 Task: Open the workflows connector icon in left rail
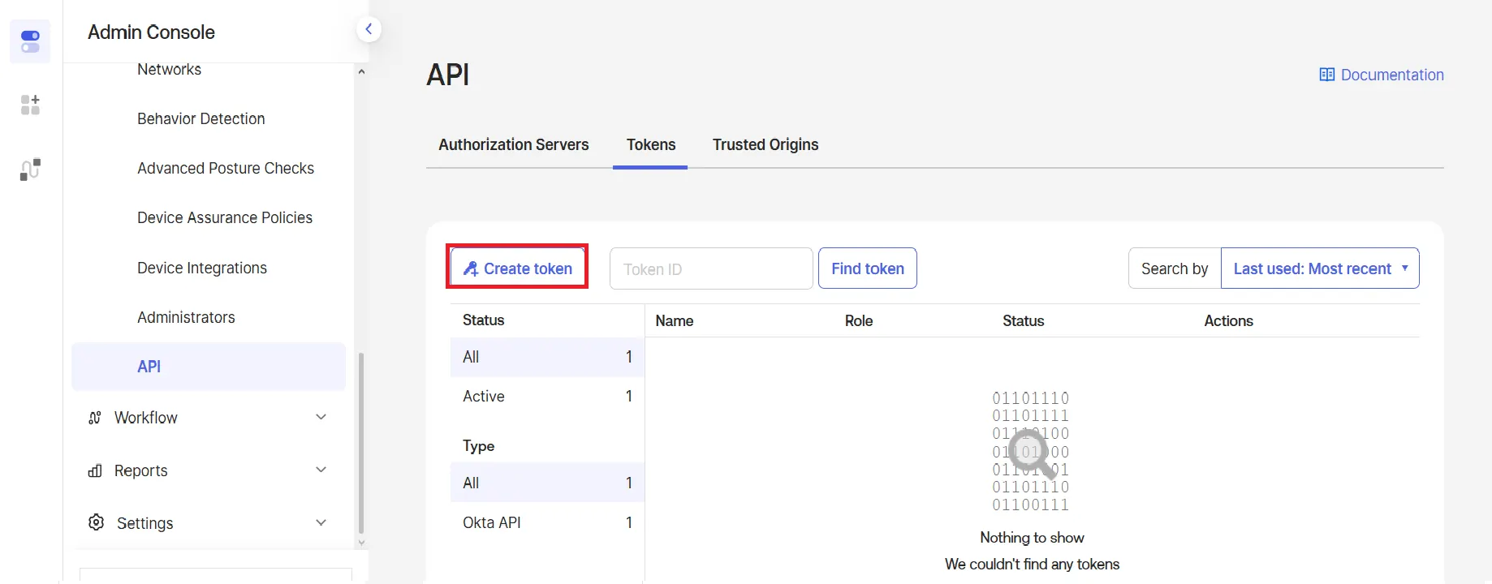tap(30, 170)
